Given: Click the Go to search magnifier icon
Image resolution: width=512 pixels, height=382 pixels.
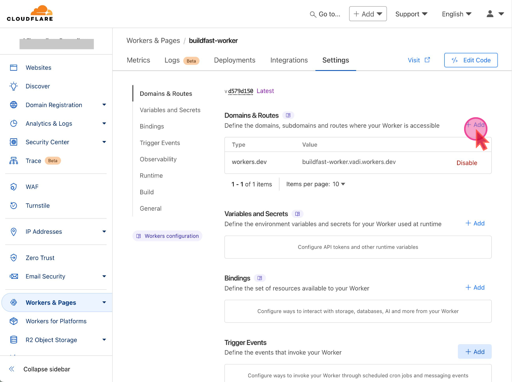Looking at the screenshot, I should coord(313,14).
